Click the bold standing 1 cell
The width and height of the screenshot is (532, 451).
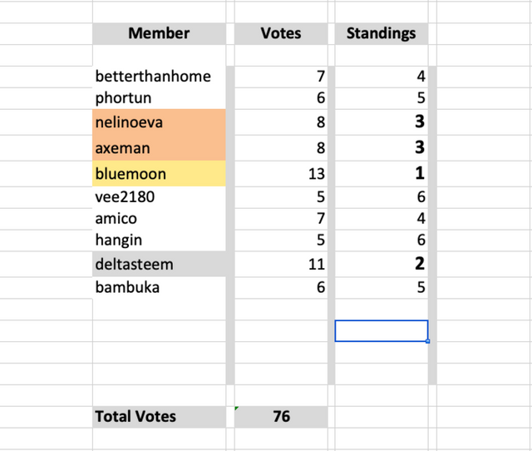coord(382,174)
